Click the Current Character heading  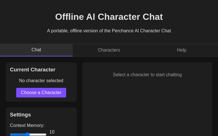[33, 70]
